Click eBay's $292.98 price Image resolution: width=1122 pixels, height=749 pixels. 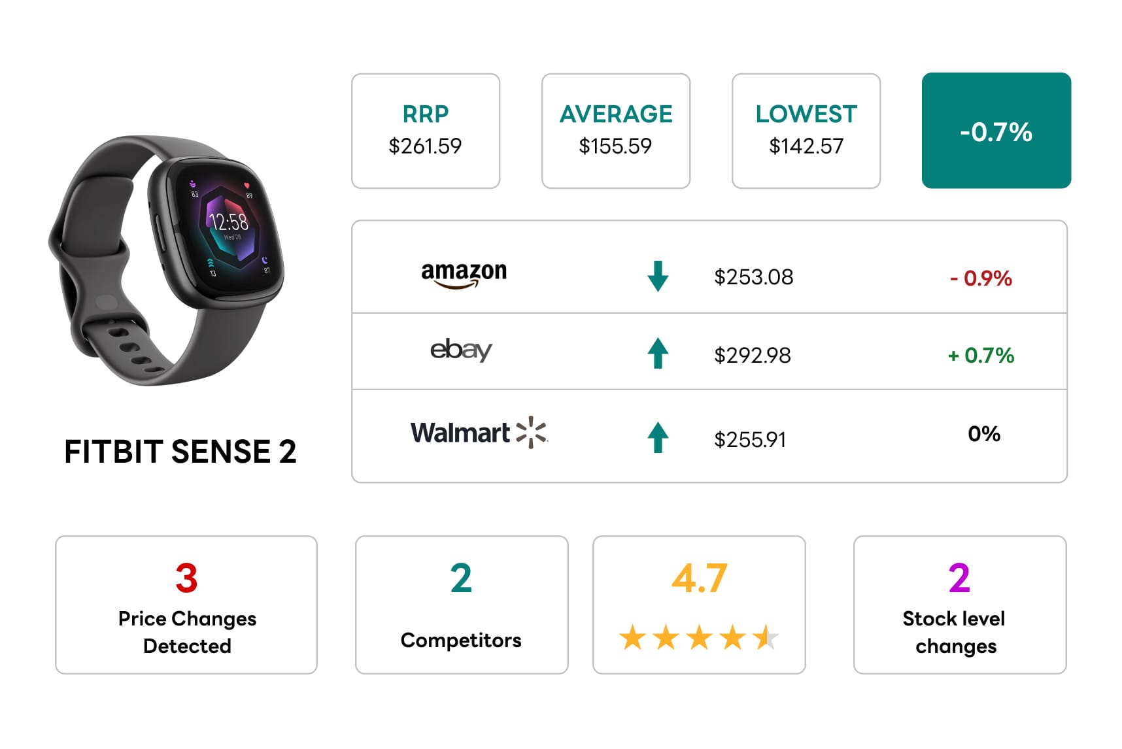(753, 356)
